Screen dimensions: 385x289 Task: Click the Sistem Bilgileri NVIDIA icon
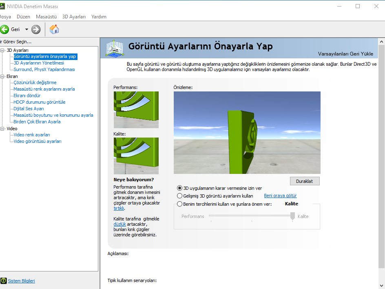3,281
